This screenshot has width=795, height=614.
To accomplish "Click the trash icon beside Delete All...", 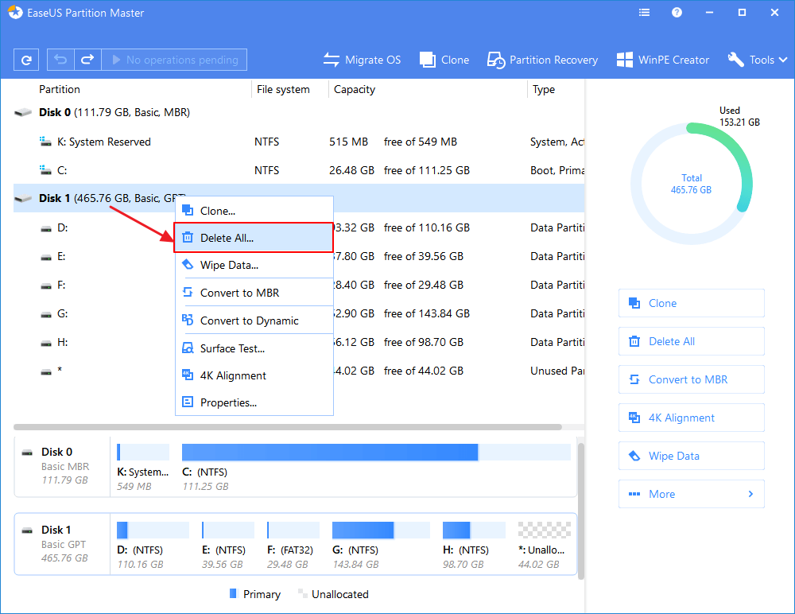I will [x=188, y=237].
